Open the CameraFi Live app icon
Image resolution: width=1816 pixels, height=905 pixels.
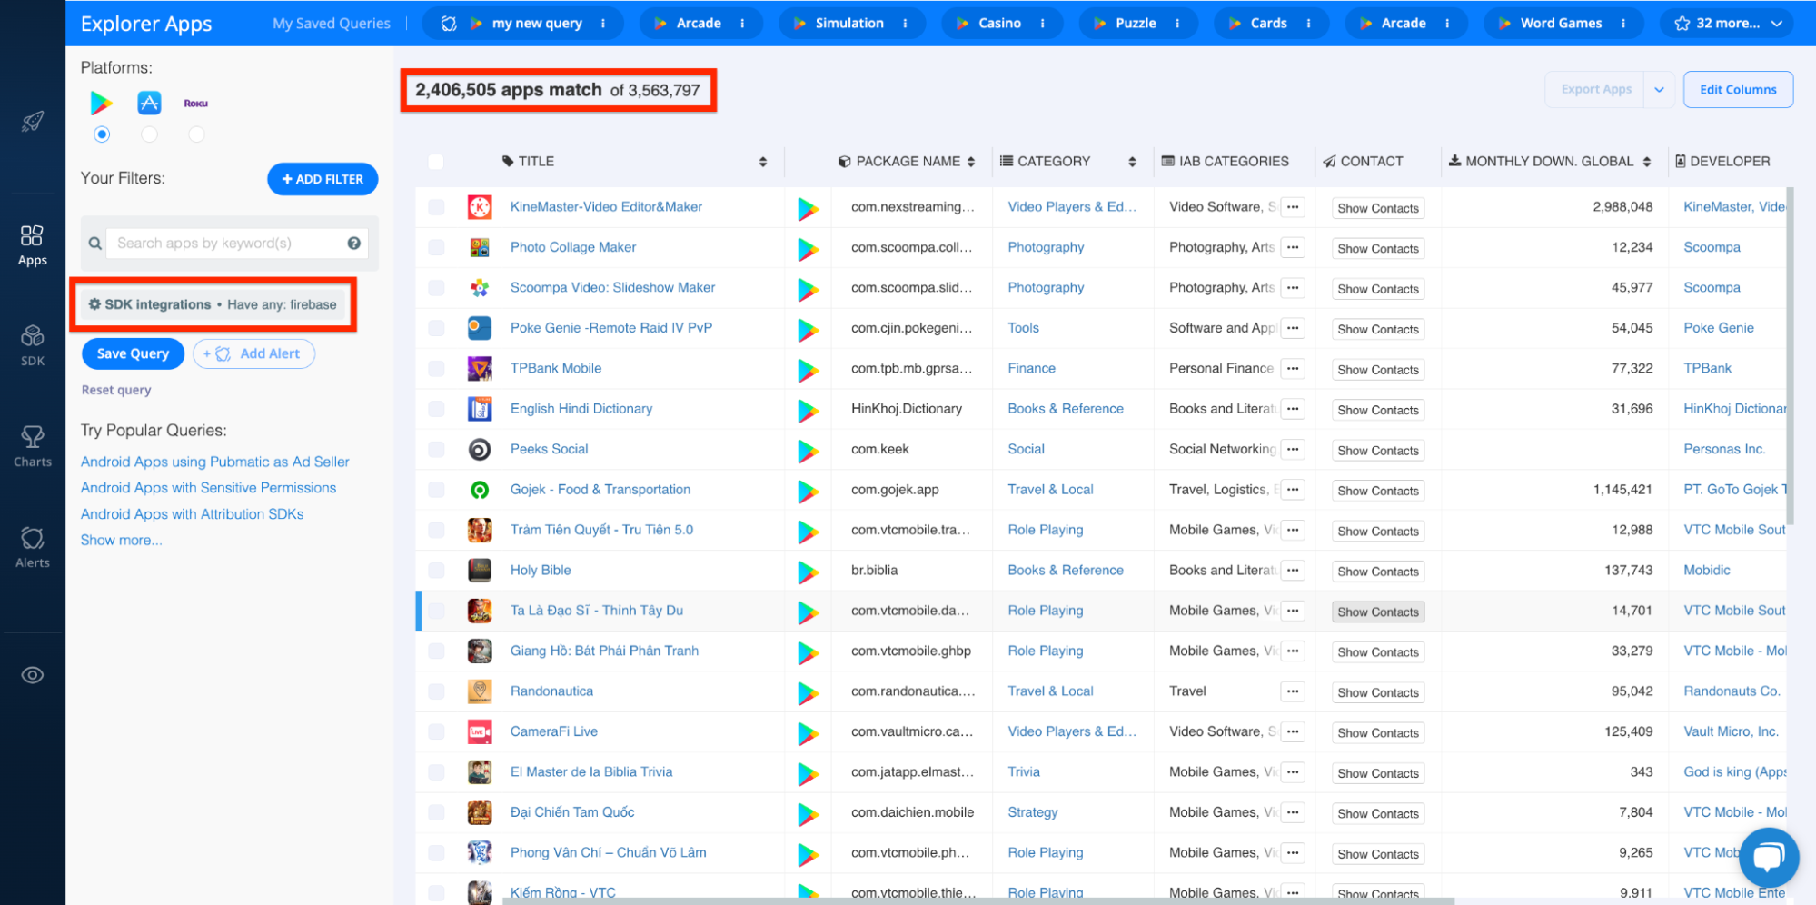tap(480, 731)
